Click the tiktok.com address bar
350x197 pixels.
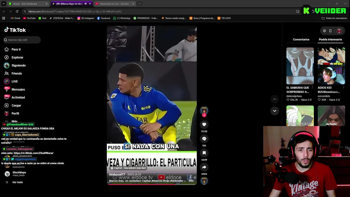pyautogui.click(x=159, y=11)
